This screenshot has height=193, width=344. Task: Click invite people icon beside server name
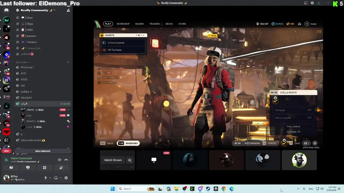pos(68,10)
